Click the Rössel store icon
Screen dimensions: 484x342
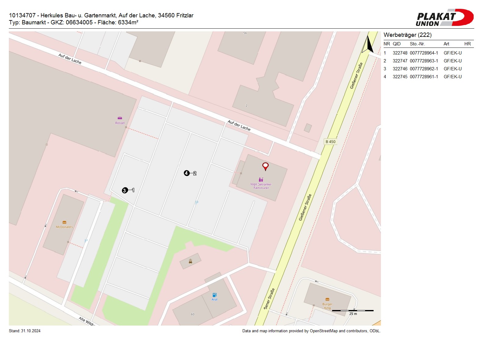120,118
